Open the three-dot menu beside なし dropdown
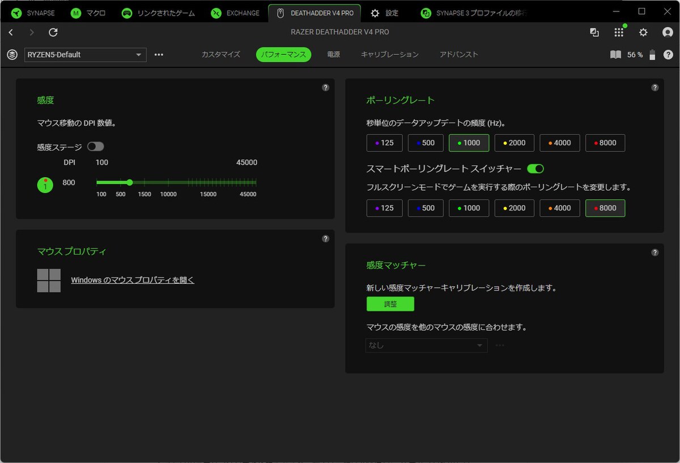Image resolution: width=680 pixels, height=463 pixels. 500,345
